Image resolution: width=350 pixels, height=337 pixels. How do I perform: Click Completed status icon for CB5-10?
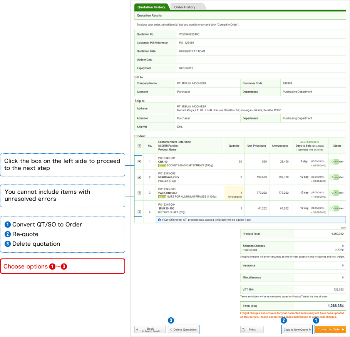[337, 161]
